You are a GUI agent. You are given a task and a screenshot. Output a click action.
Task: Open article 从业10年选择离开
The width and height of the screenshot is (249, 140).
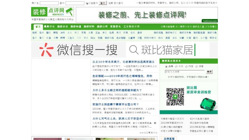123,62
